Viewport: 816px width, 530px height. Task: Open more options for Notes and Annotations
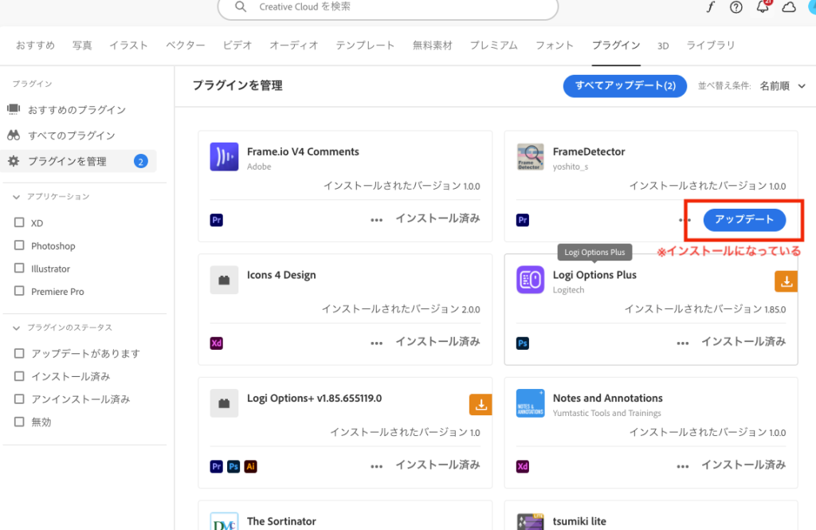683,466
